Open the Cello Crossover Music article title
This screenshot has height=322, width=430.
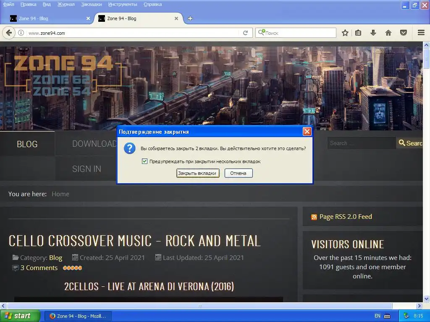point(134,241)
